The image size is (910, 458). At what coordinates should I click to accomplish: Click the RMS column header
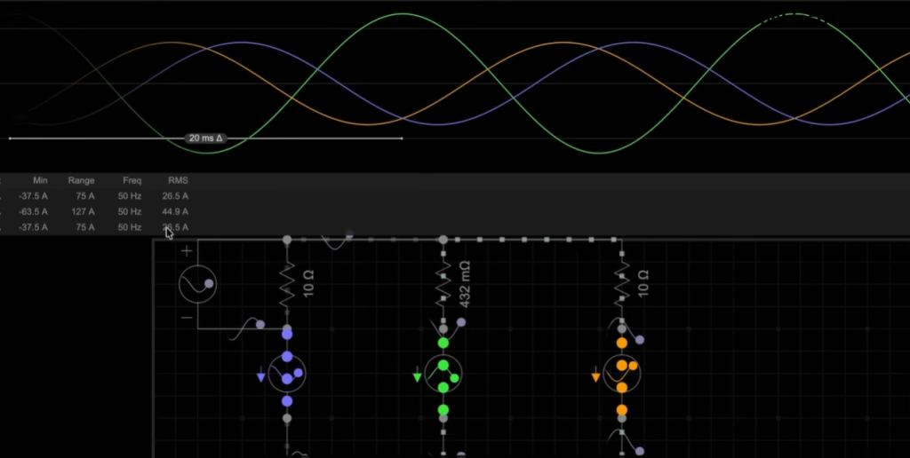[x=178, y=180]
